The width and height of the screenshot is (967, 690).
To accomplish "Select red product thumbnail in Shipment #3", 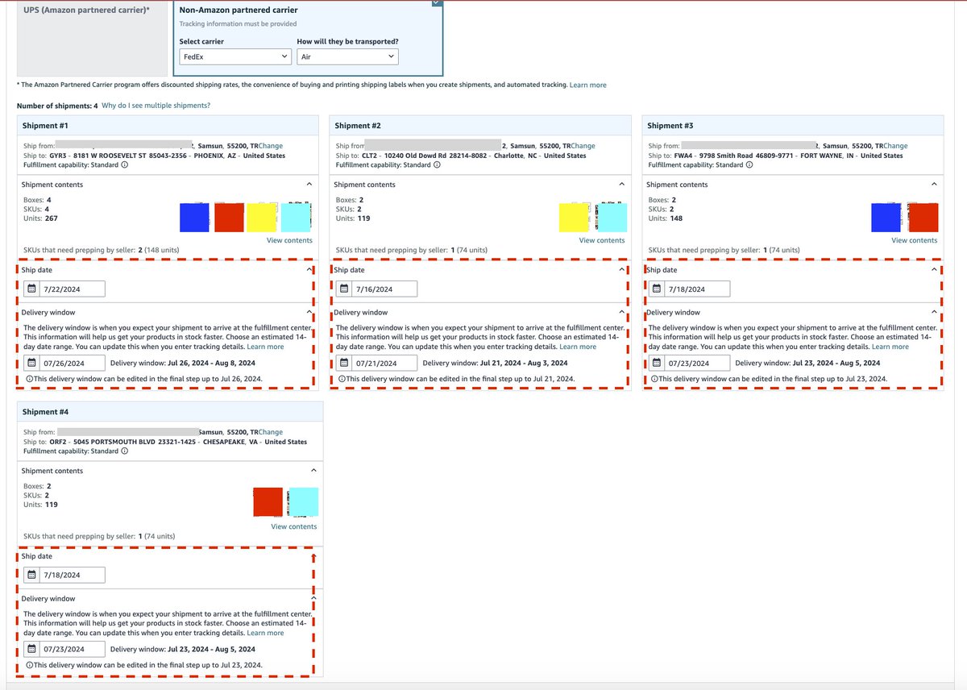I will (923, 218).
